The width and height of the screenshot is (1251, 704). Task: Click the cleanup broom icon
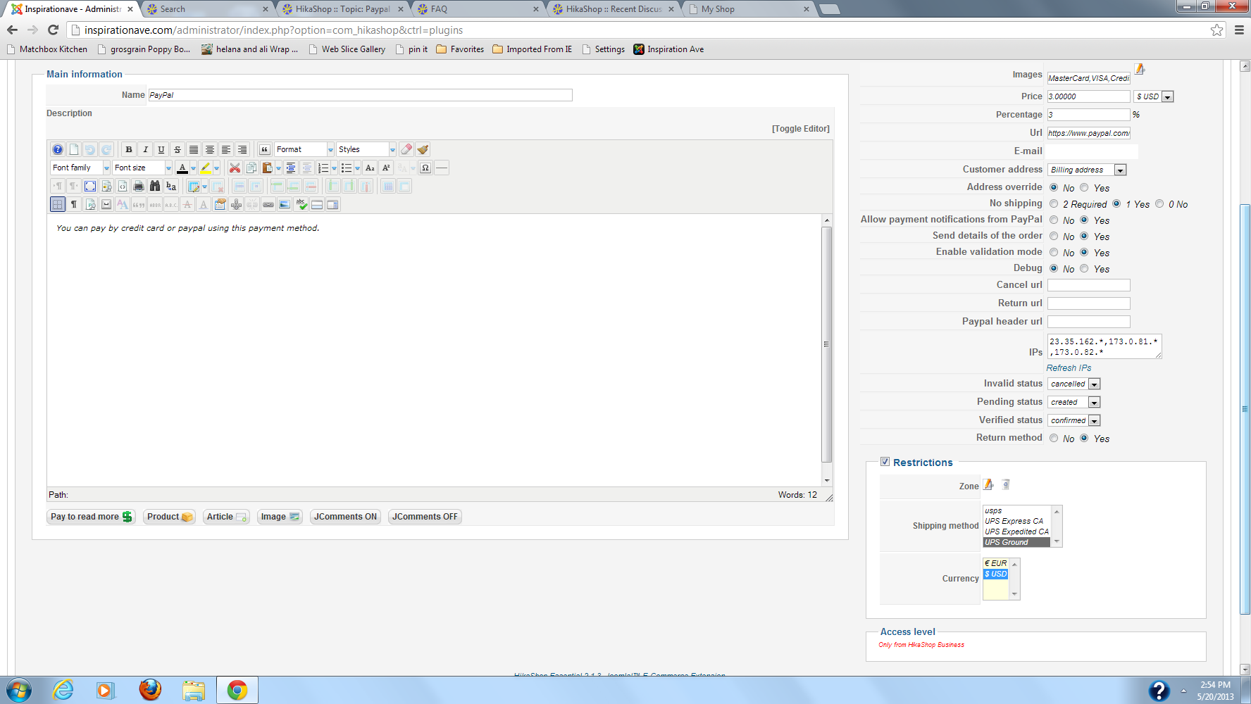pos(423,149)
